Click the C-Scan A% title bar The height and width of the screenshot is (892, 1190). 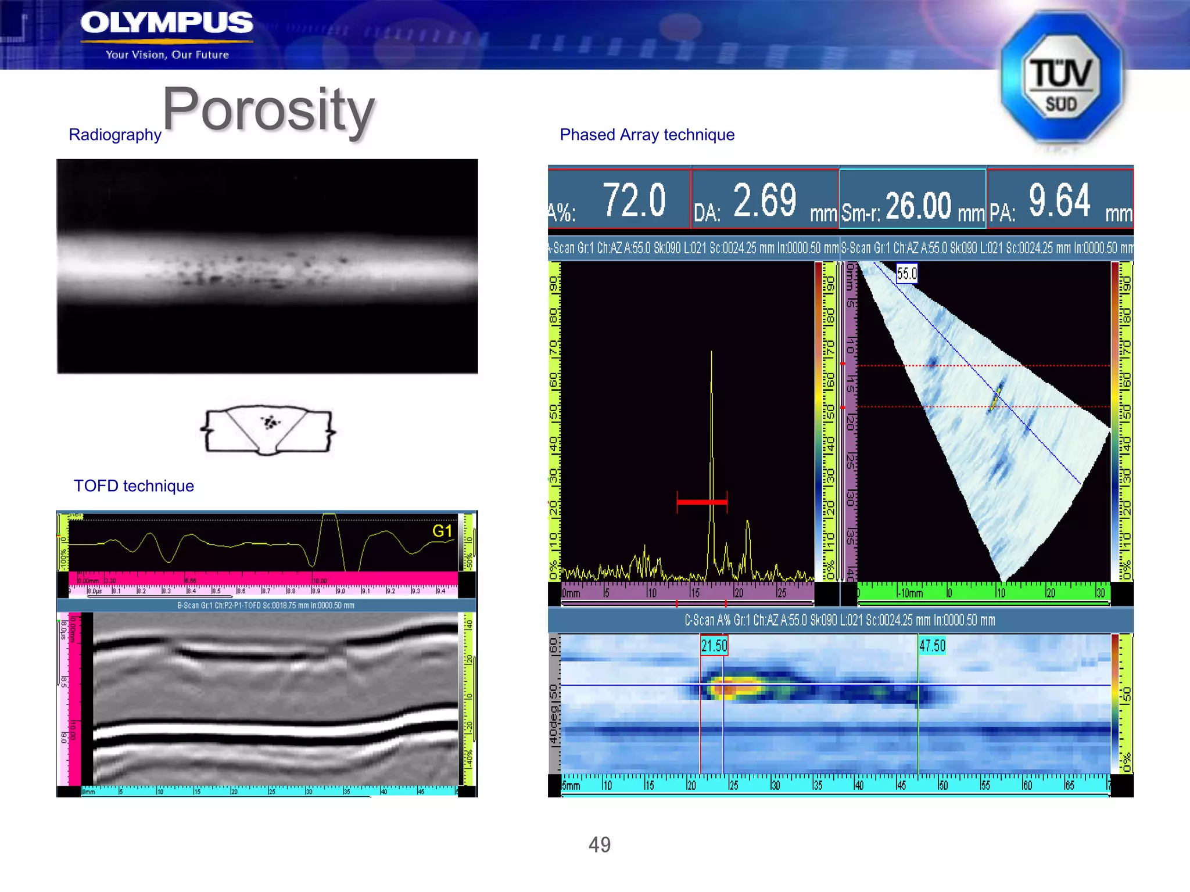point(840,620)
